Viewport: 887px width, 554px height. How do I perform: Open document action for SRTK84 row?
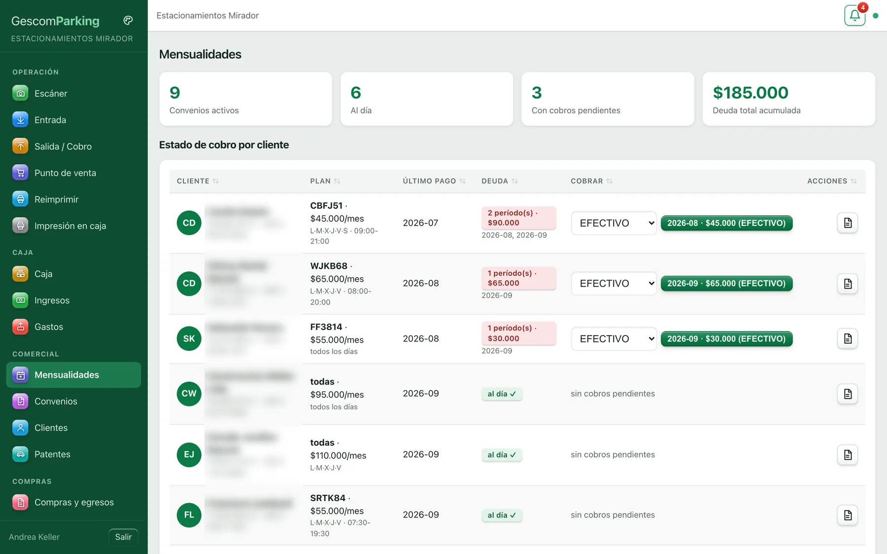coord(848,515)
